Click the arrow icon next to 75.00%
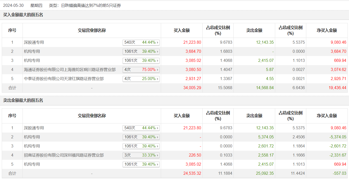 (158, 70)
